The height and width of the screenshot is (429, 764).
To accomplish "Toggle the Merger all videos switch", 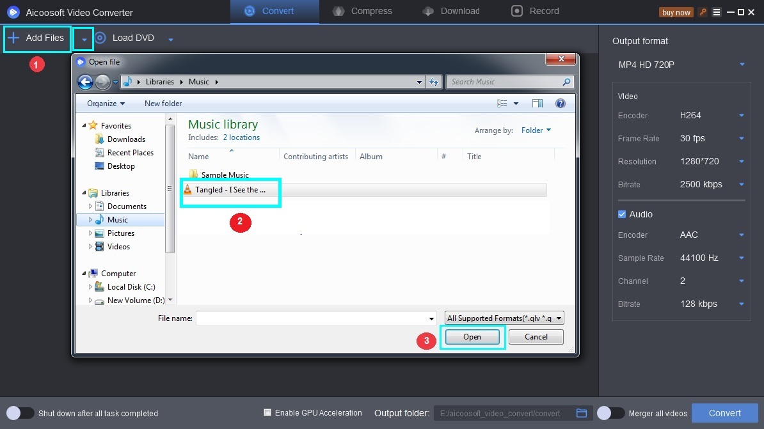I will point(610,413).
